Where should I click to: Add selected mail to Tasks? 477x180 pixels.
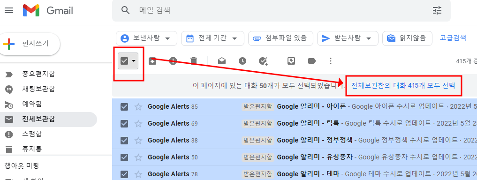263,61
